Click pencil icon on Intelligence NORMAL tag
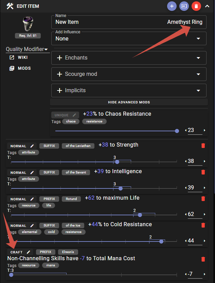This screenshot has width=215, height=283. (x=32, y=172)
